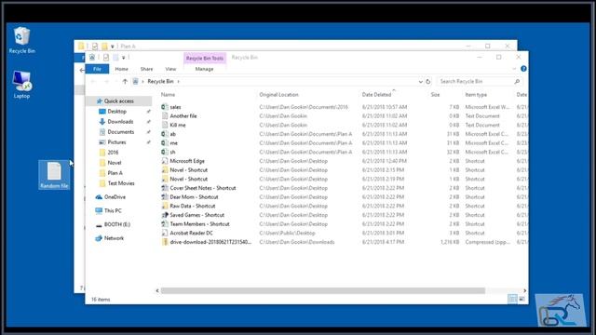Open the Novel folder in sidebar
The height and width of the screenshot is (335, 596).
[115, 163]
